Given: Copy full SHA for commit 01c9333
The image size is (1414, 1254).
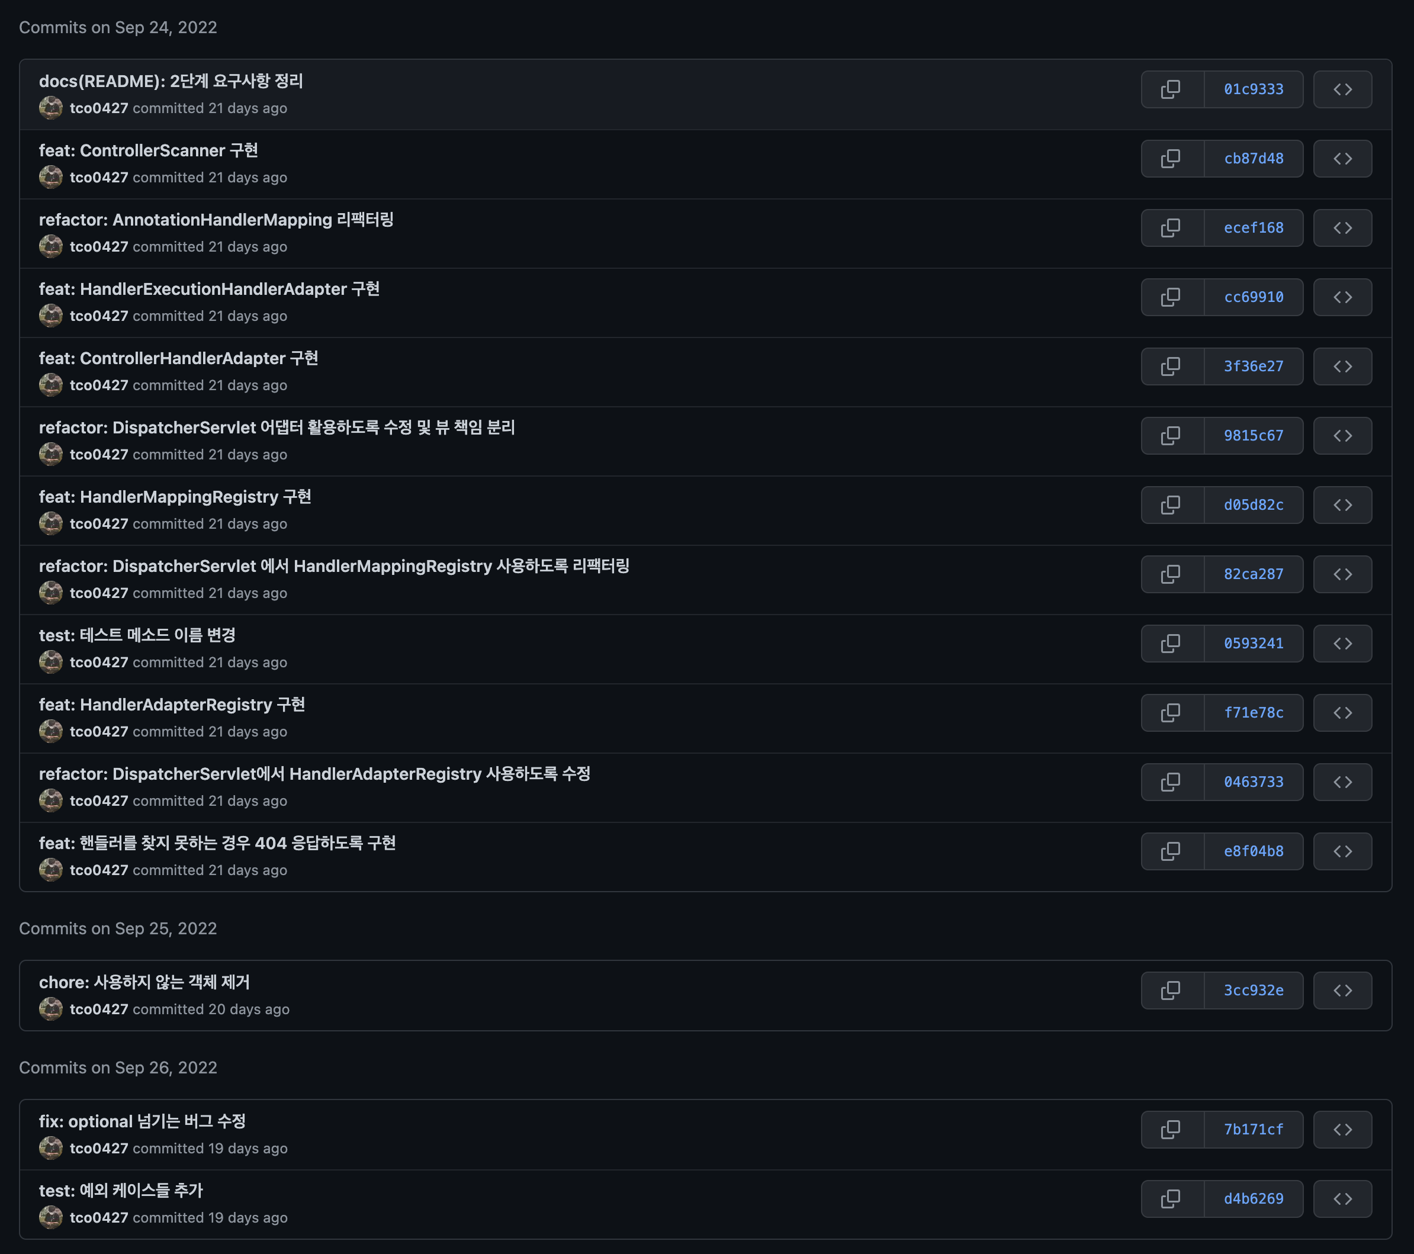Looking at the screenshot, I should coord(1171,89).
